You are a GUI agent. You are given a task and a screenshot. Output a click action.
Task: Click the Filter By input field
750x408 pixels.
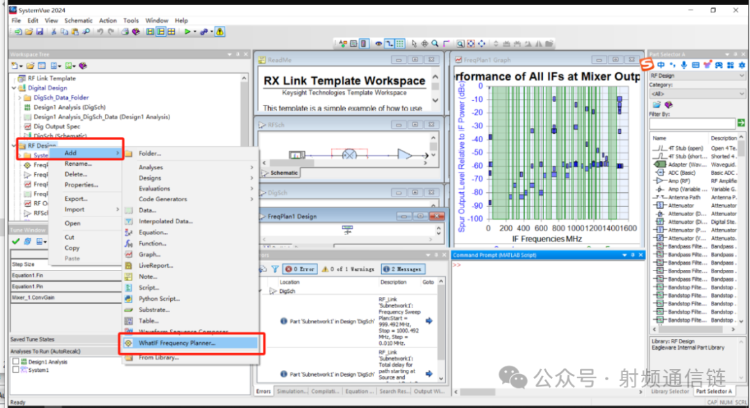pos(692,124)
